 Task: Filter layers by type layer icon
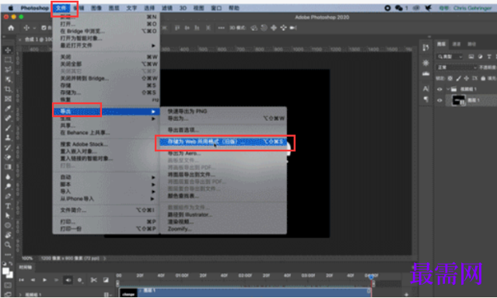pyautogui.click(x=489, y=57)
